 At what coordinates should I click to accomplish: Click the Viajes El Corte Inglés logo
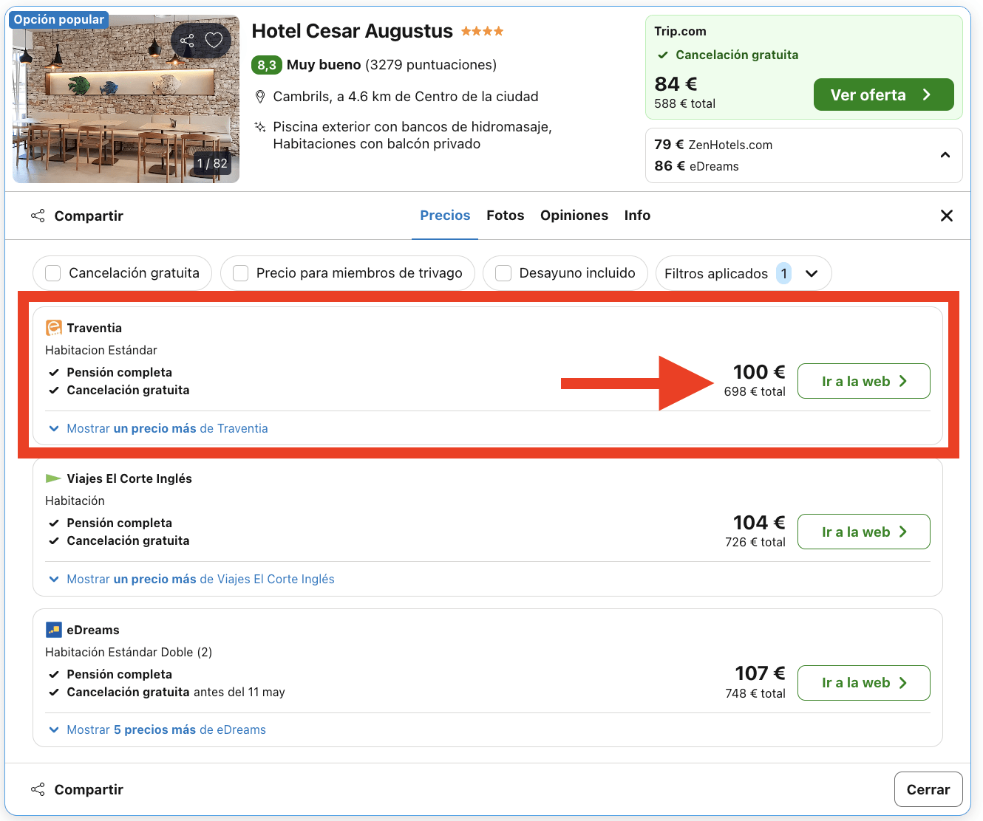click(52, 478)
